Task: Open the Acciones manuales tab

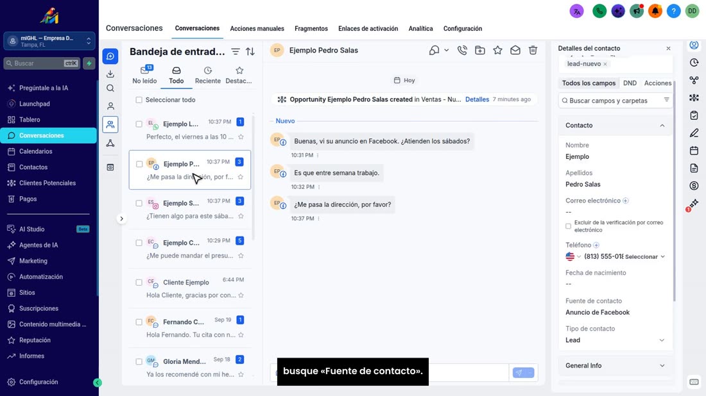Action: click(x=257, y=29)
